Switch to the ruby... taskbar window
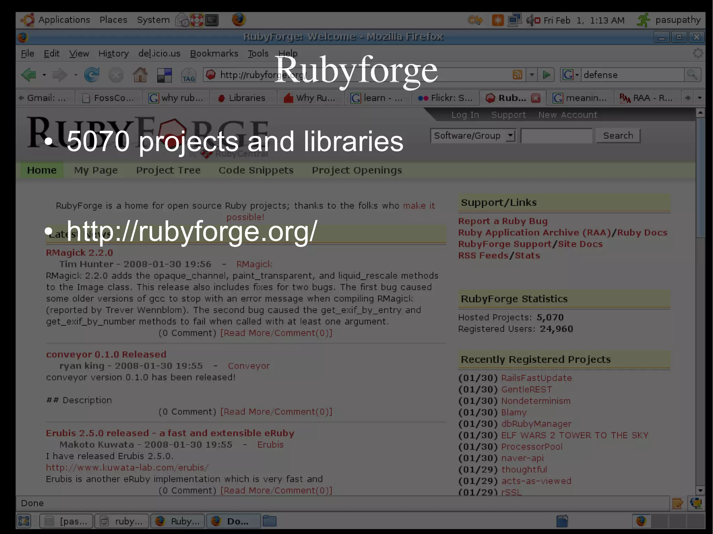The image size is (713, 534). [x=122, y=521]
